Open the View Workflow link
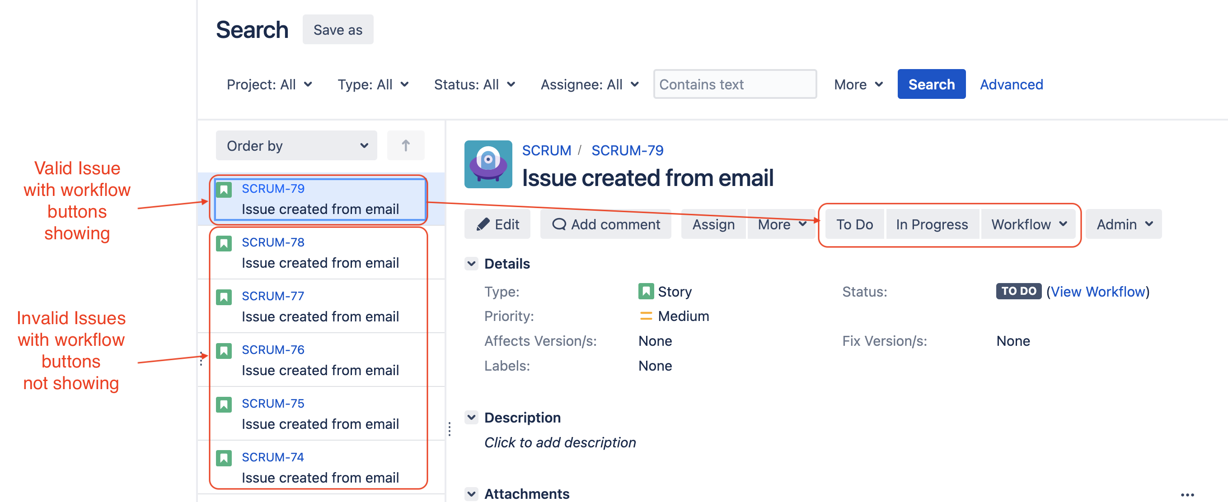 tap(1097, 291)
